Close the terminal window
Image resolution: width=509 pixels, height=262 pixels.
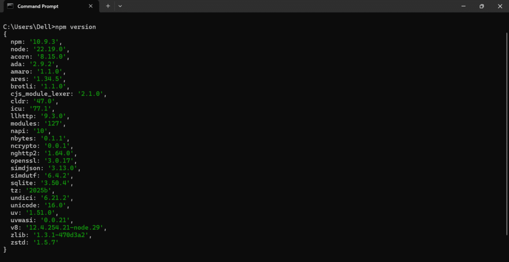(x=500, y=6)
